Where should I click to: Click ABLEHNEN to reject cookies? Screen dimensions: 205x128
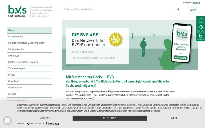pyautogui.click(x=45, y=118)
